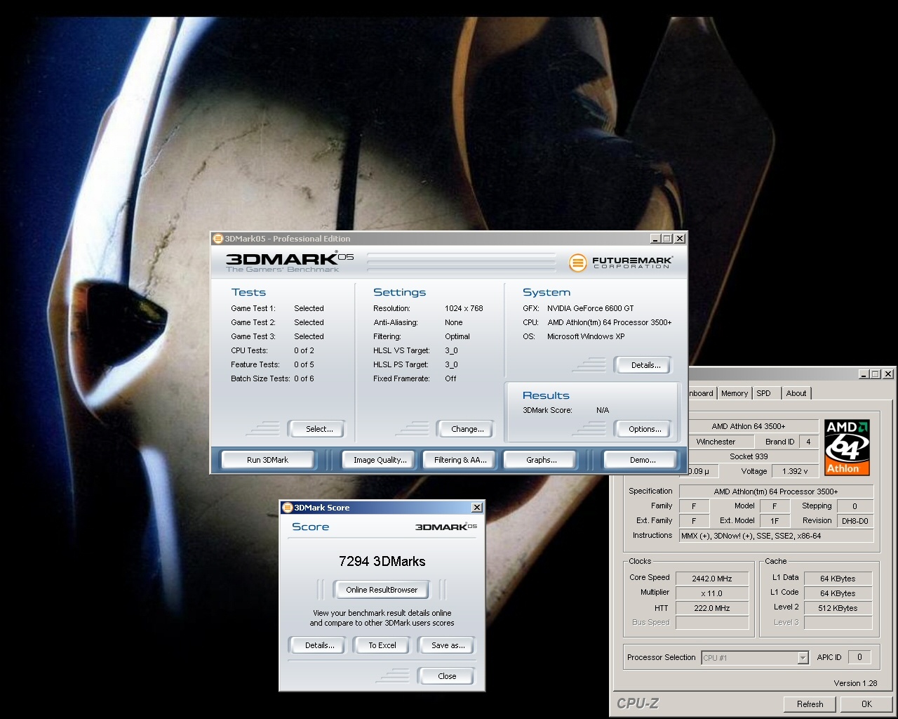
Task: Export the score with To Excel
Action: point(382,645)
